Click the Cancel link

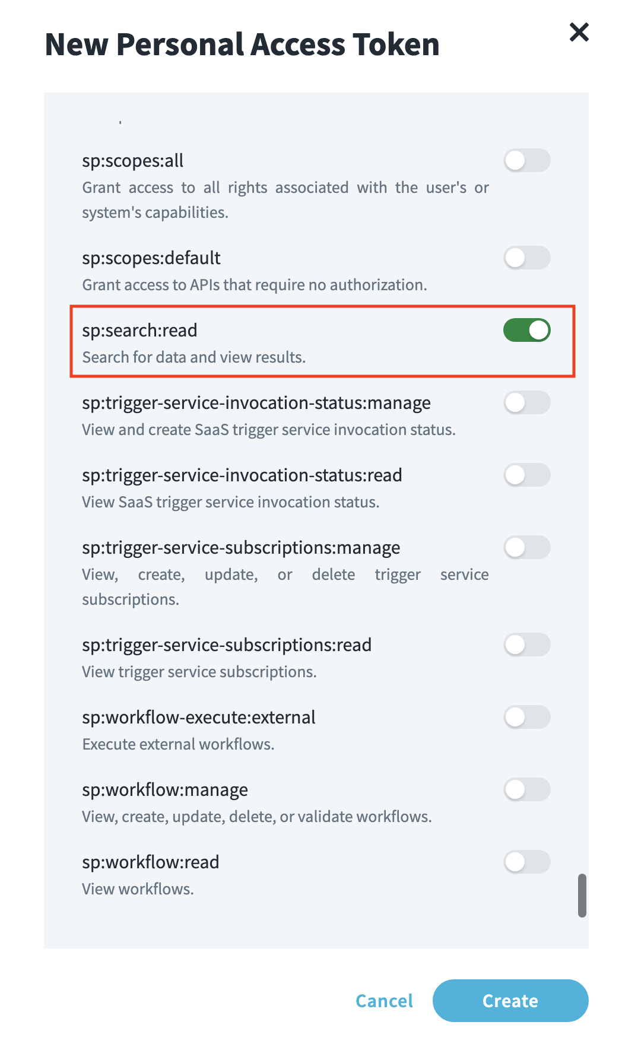click(x=383, y=1001)
